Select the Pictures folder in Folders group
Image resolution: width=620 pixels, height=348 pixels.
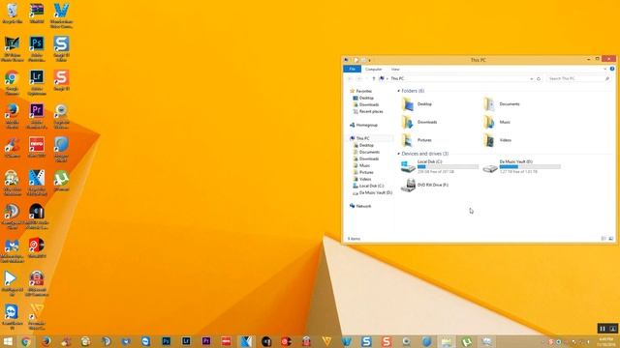417,140
